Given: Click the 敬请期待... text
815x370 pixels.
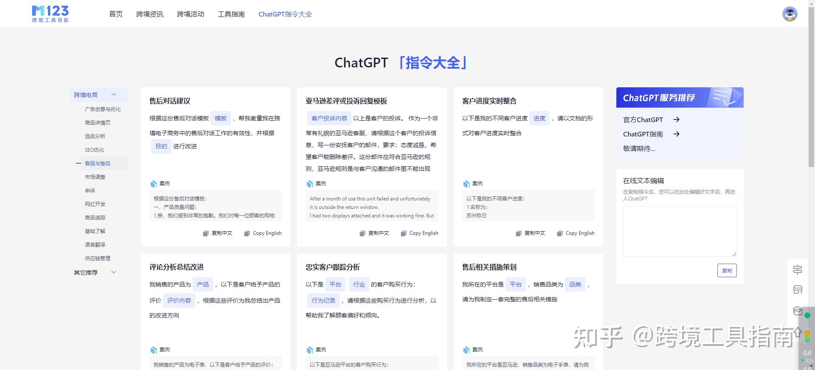Looking at the screenshot, I should (x=639, y=148).
